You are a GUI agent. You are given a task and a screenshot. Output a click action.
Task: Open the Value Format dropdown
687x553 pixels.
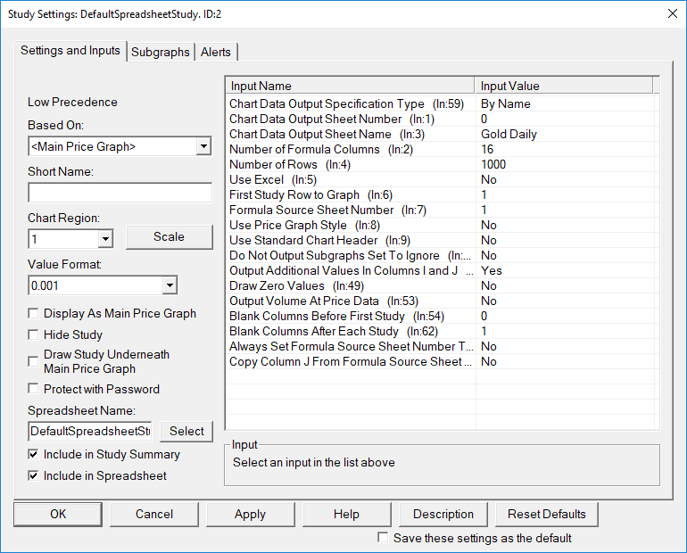170,285
